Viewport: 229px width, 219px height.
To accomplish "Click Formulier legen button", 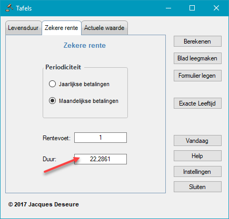I will pyautogui.click(x=197, y=76).
